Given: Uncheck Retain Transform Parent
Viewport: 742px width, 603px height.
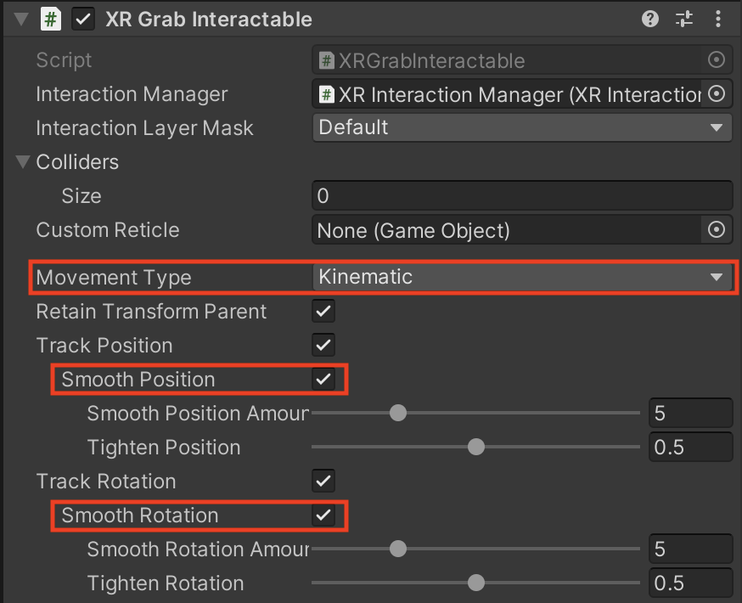Looking at the screenshot, I should coord(323,311).
